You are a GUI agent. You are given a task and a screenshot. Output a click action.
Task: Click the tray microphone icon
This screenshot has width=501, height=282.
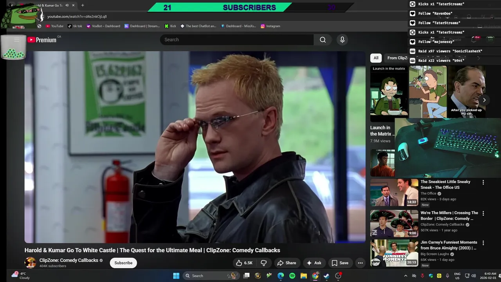tap(447, 276)
